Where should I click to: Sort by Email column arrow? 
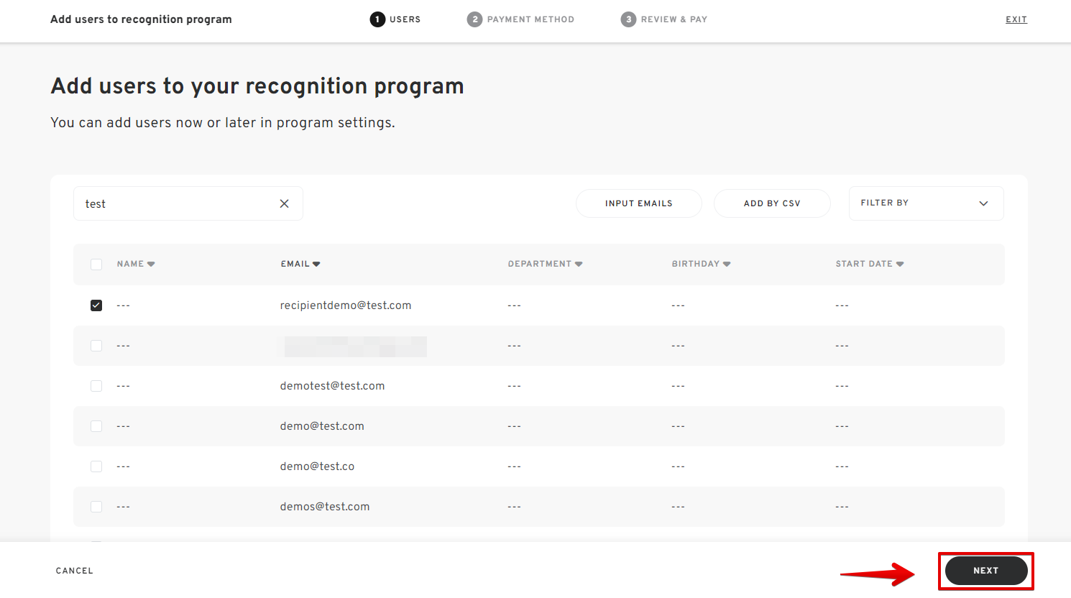tap(316, 264)
